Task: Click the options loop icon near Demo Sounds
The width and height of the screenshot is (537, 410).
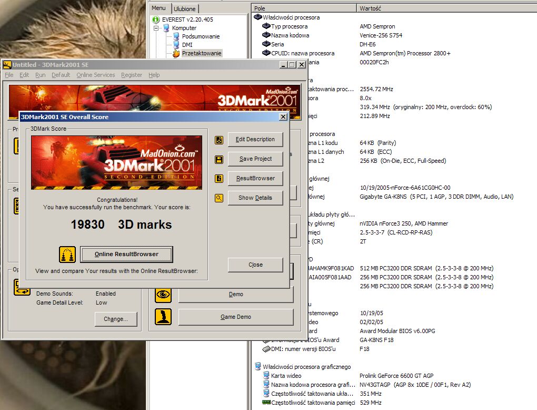Action: [x=22, y=287]
